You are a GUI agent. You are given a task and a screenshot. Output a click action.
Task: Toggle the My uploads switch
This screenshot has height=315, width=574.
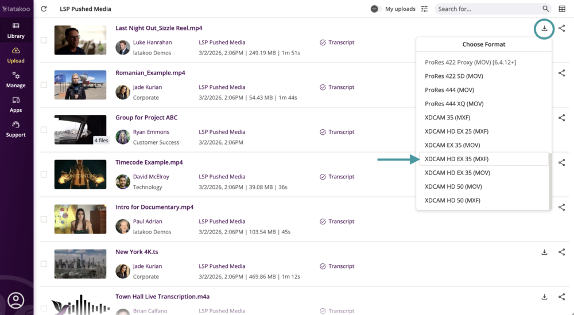point(376,9)
